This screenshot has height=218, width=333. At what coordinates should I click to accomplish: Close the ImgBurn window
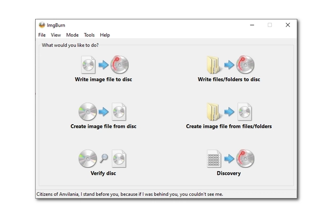point(288,25)
